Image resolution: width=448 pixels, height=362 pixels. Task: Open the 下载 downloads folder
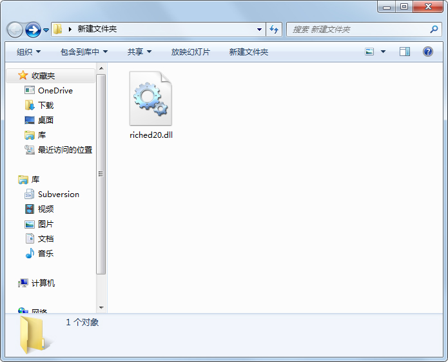45,106
